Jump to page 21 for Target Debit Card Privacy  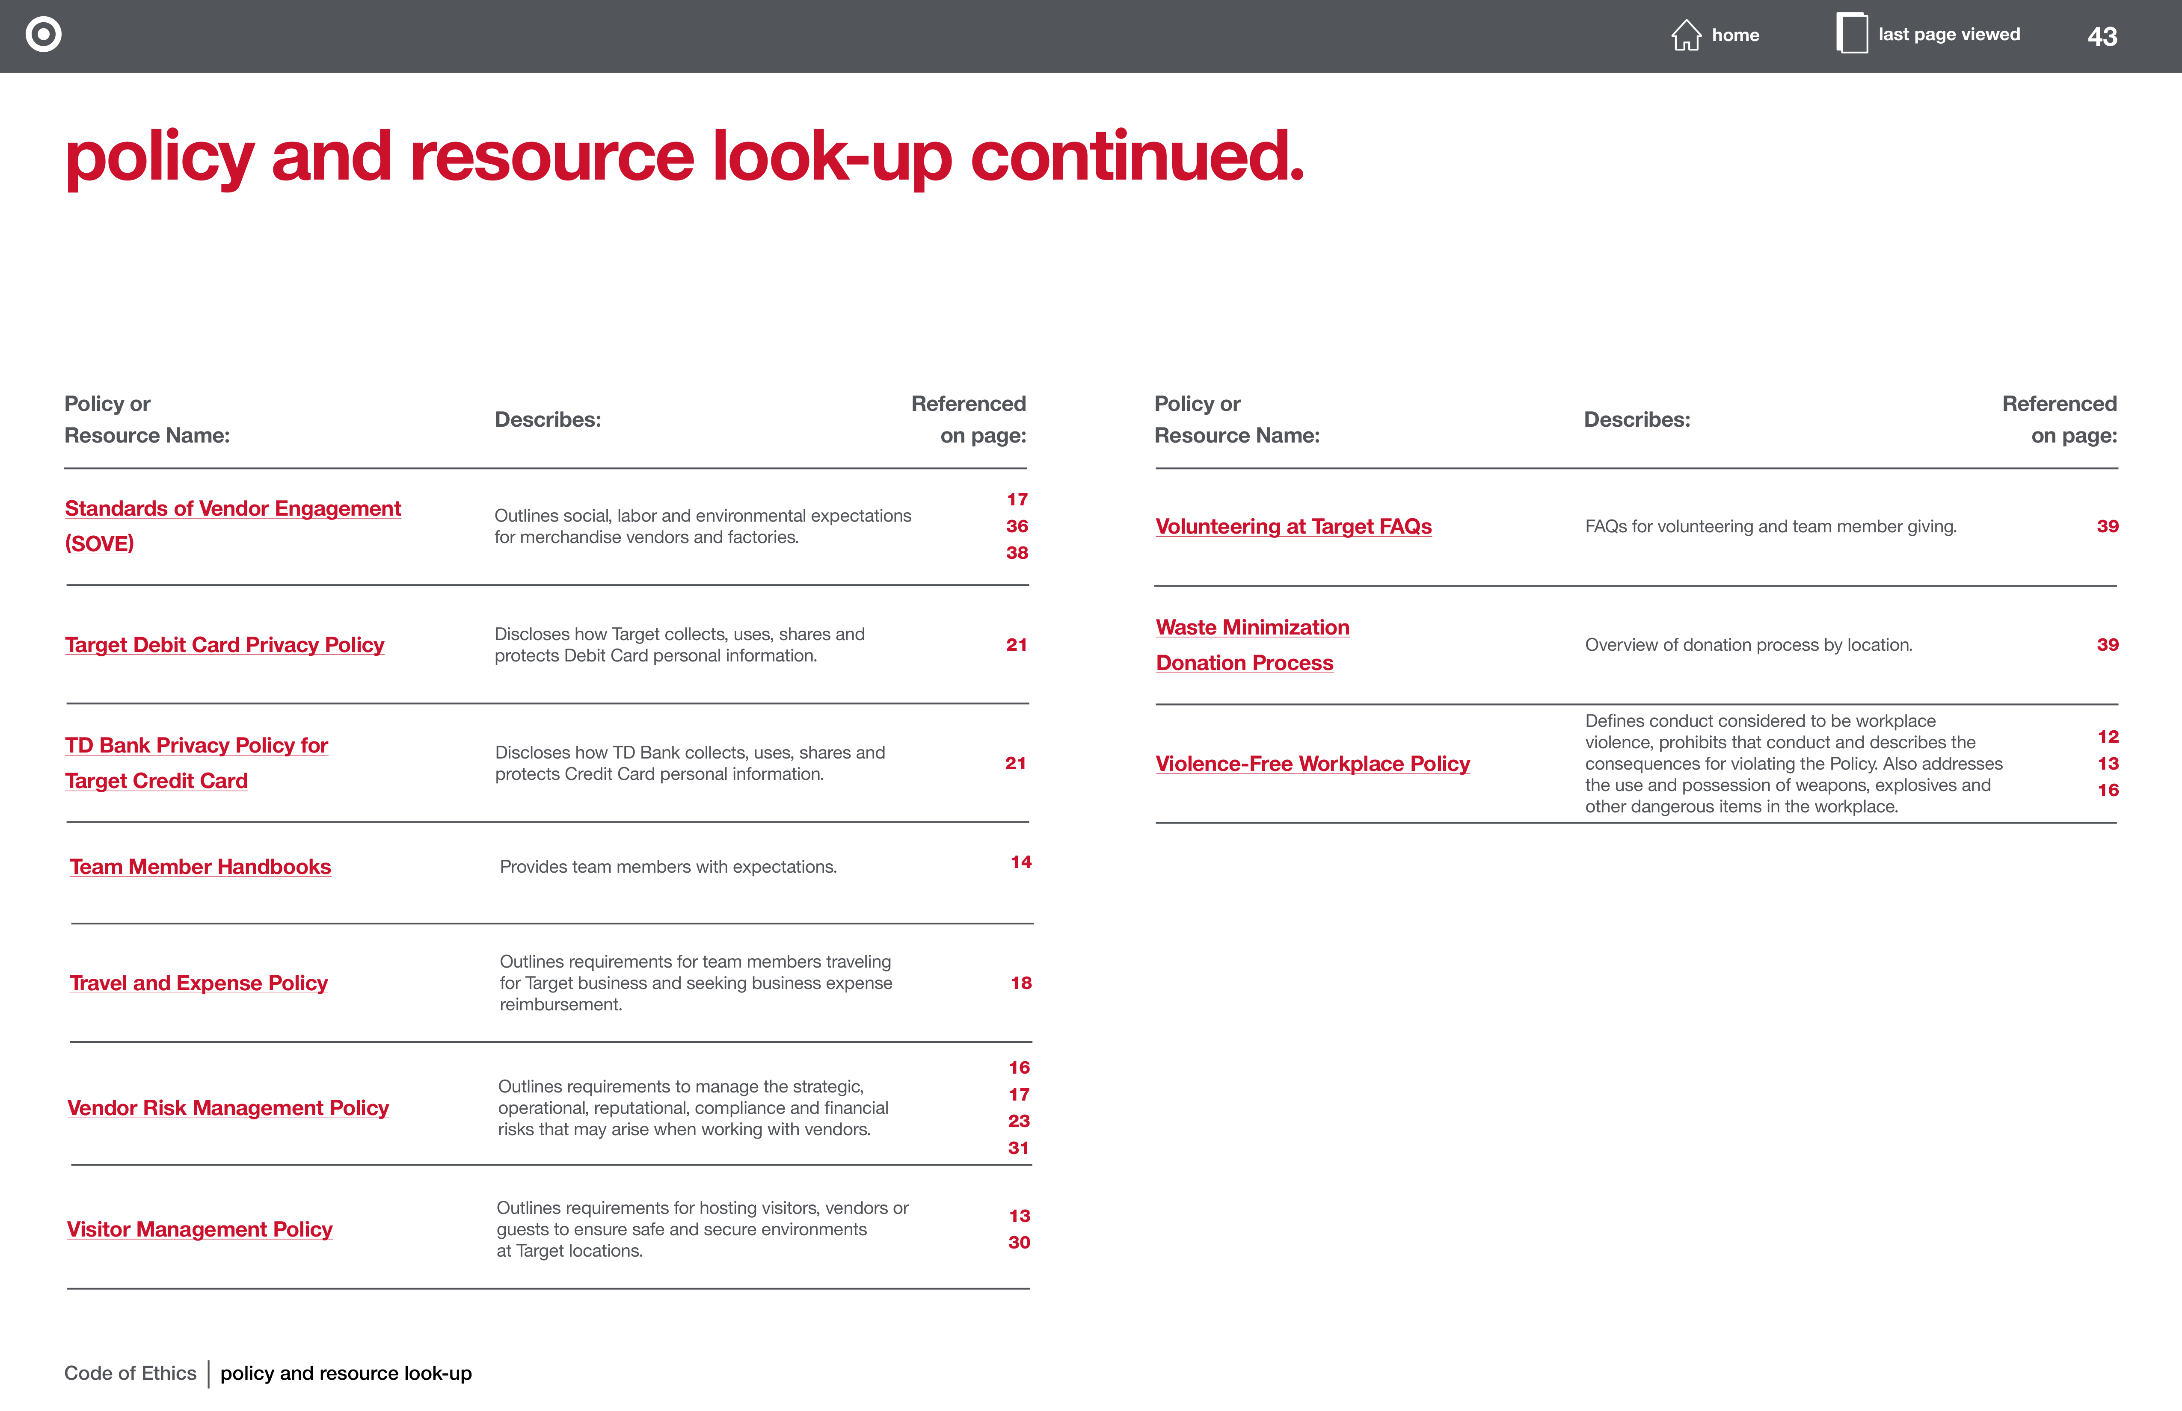coord(1017,645)
